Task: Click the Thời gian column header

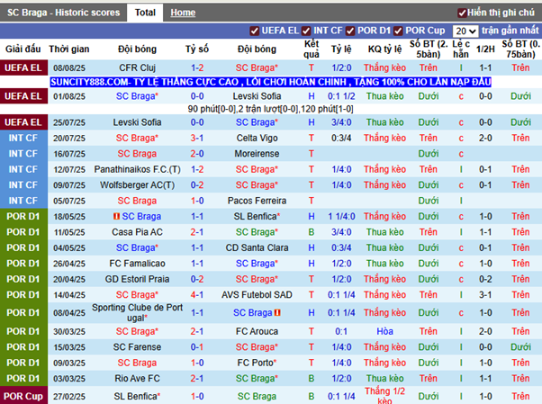Action: tap(69, 49)
